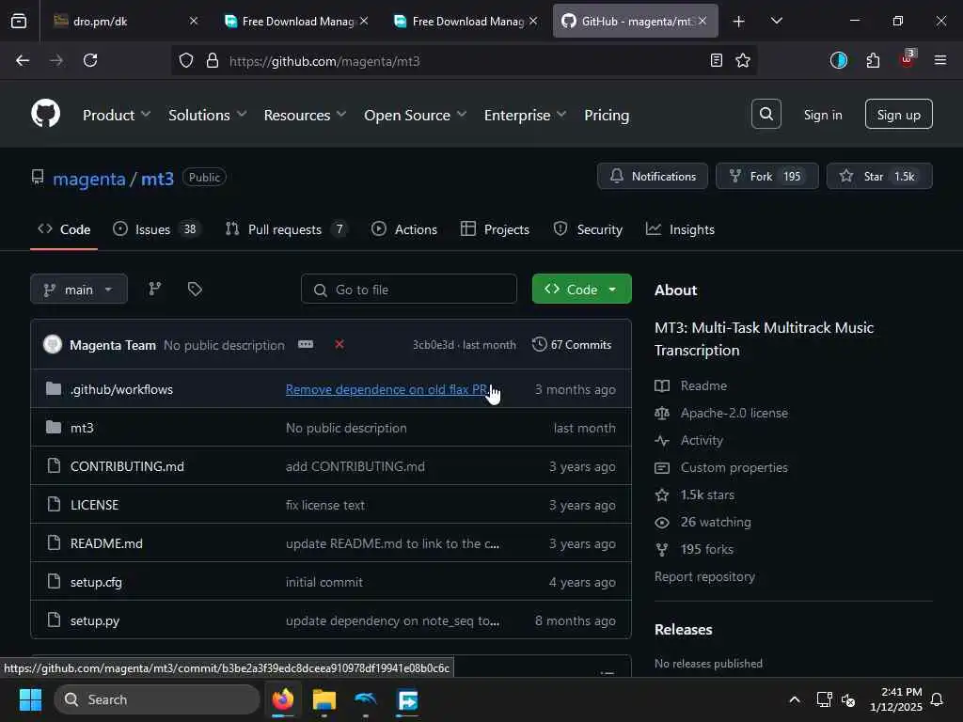Viewport: 963px width, 722px height.
Task: Click the Go to file search field
Action: tap(408, 290)
